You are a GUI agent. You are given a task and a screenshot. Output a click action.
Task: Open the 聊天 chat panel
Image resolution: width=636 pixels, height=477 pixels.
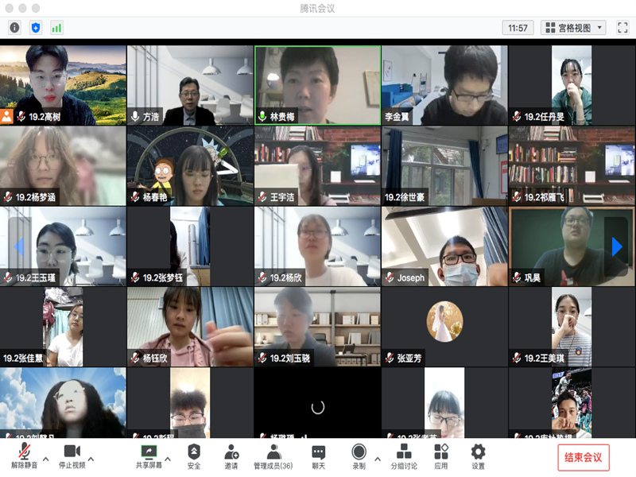coord(318,456)
